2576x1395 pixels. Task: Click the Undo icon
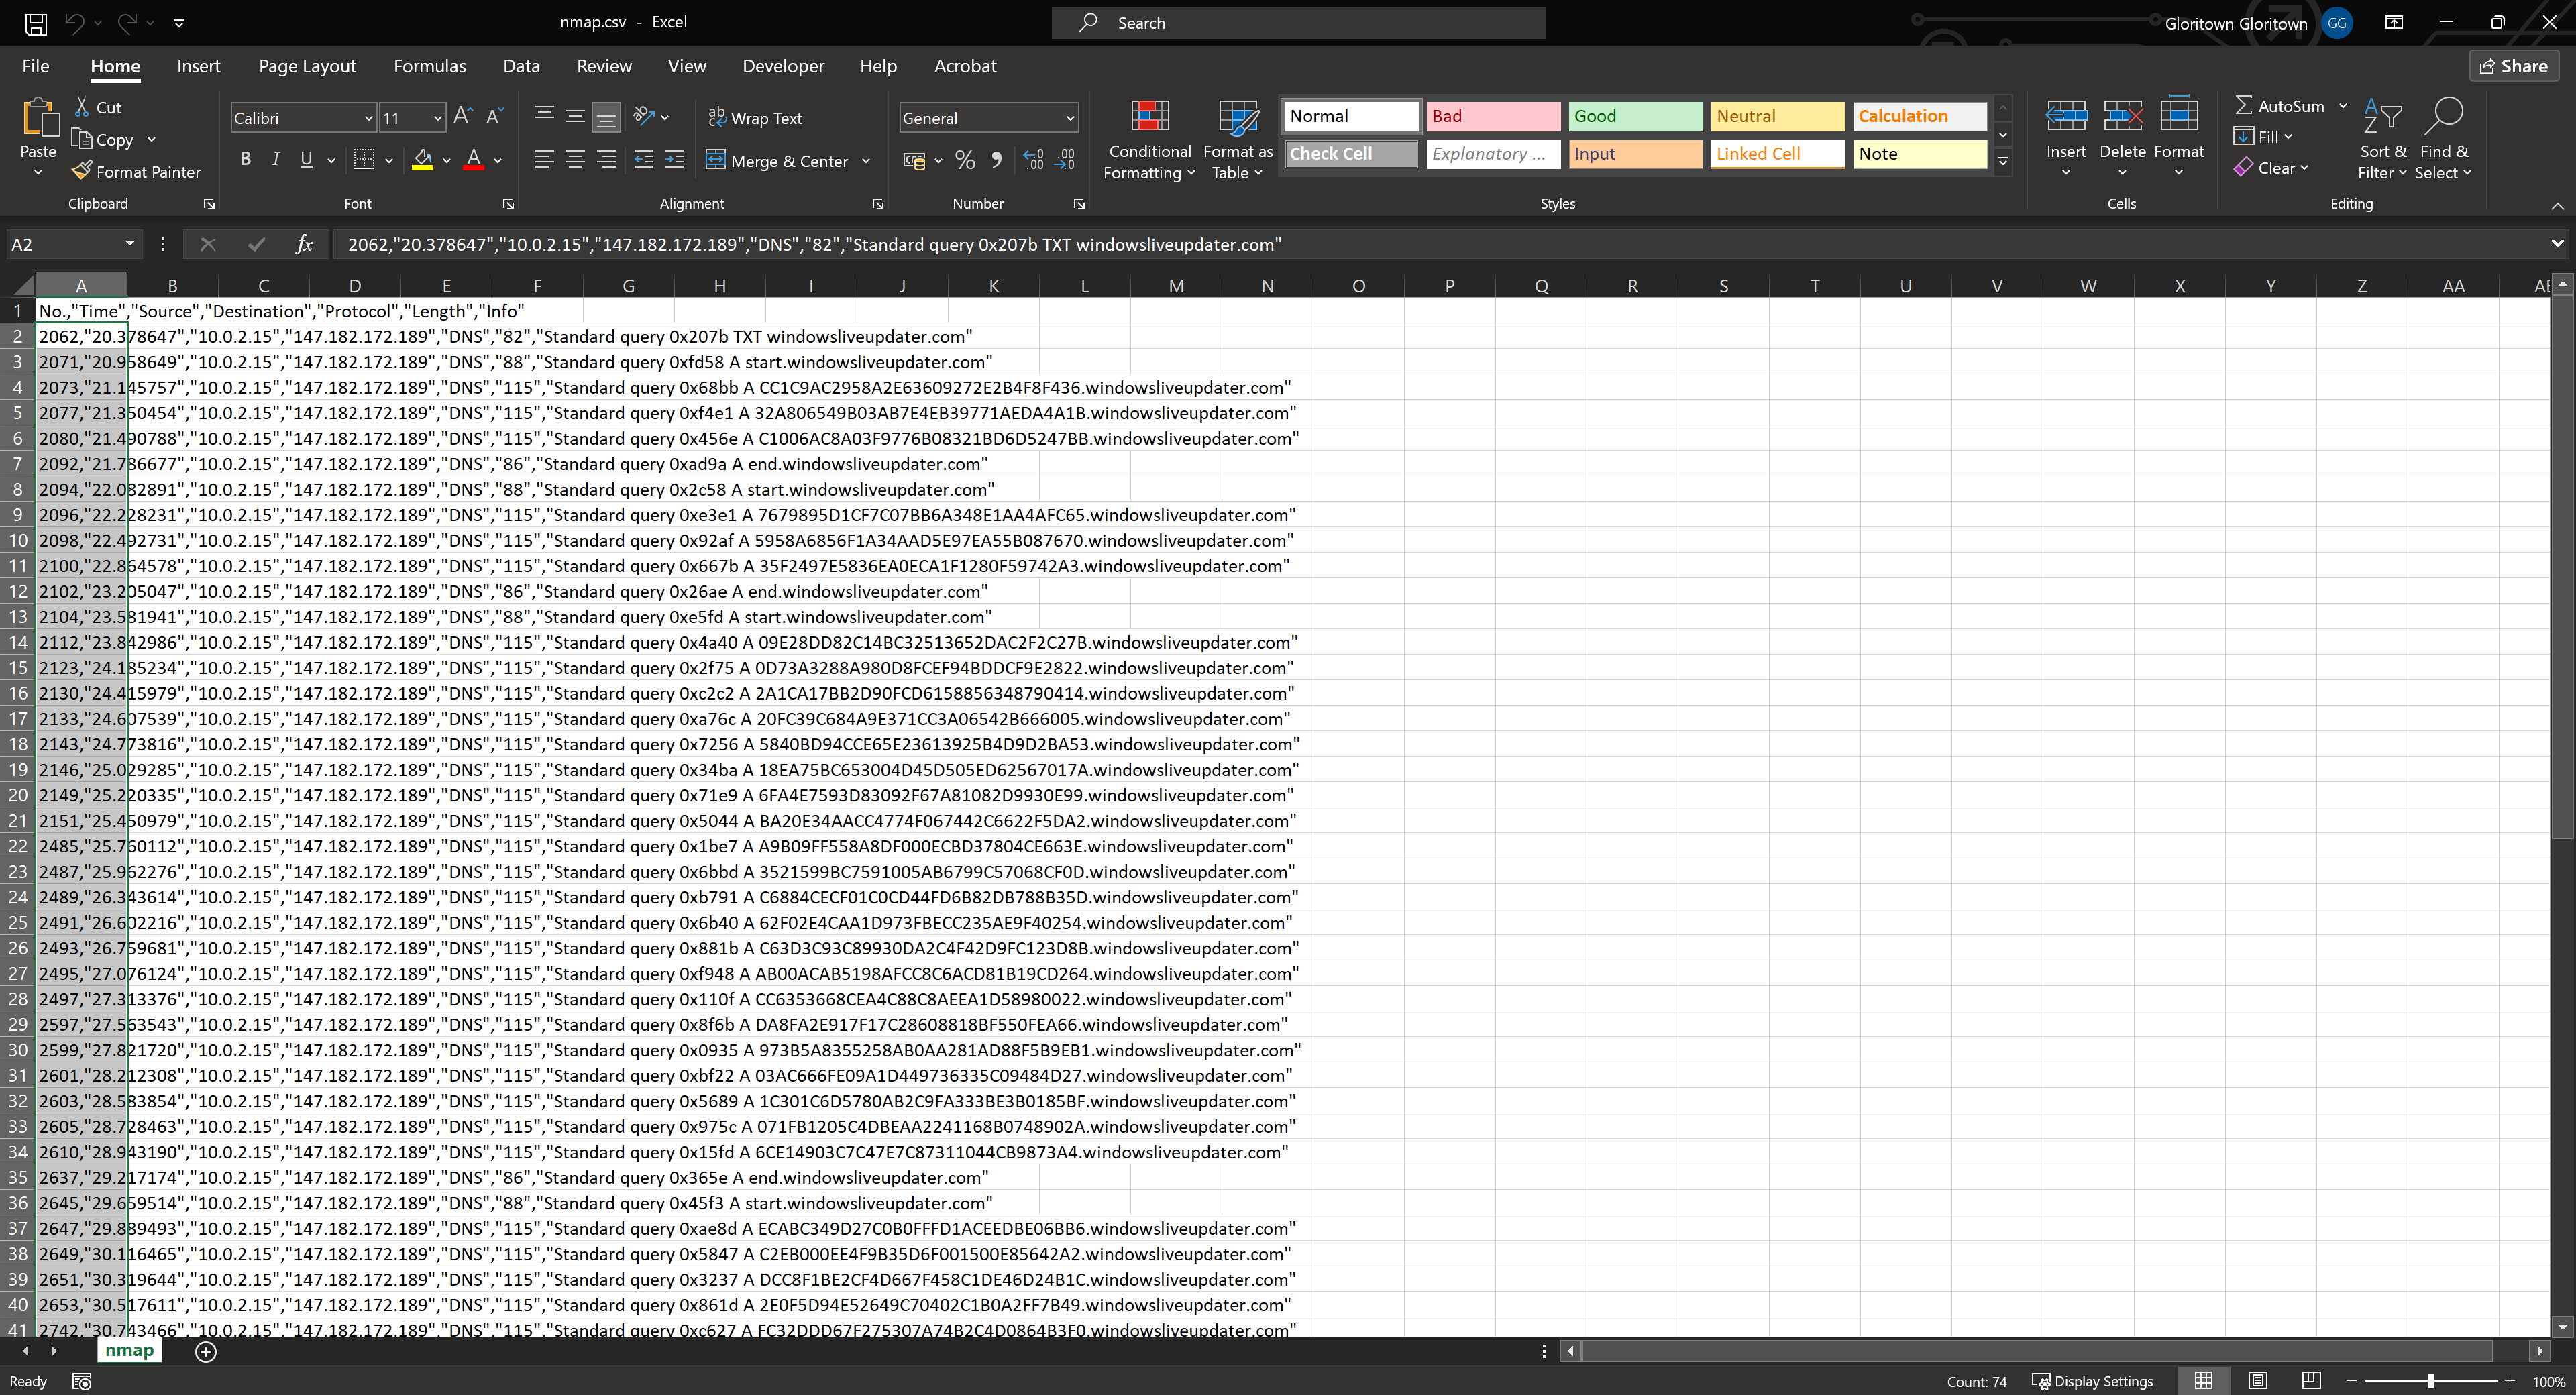[x=74, y=22]
